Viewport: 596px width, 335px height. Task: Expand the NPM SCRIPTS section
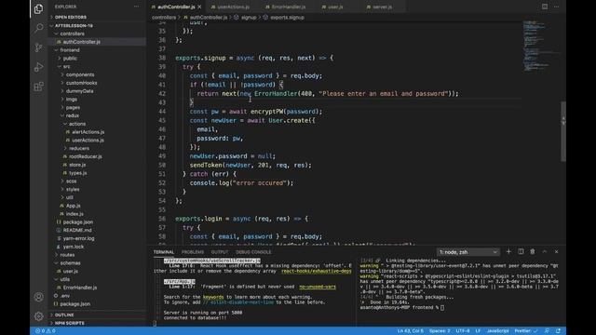[x=69, y=323]
